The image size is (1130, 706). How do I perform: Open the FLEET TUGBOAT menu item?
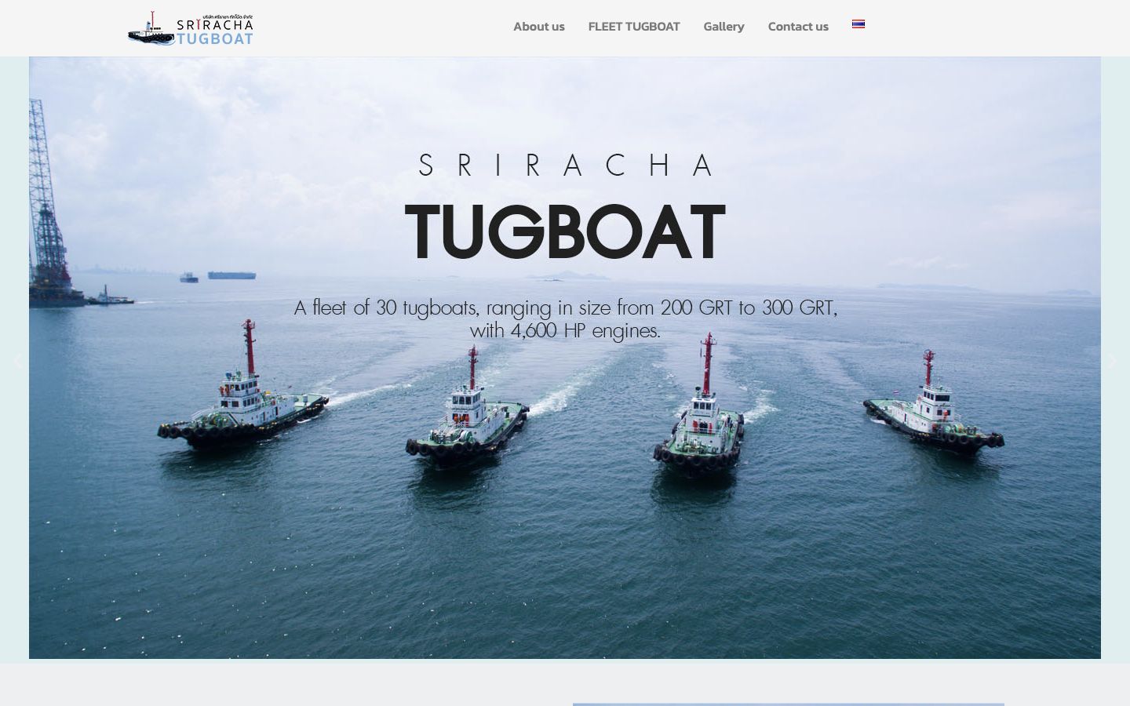(x=634, y=27)
